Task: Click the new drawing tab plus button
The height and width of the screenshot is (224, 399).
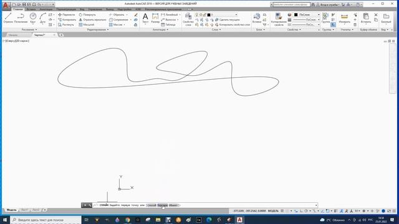Action: pyautogui.click(x=61, y=35)
